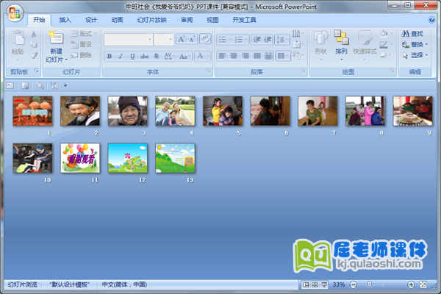The height and width of the screenshot is (294, 441).
Task: Click the zoom slider handle
Action: pos(369,284)
